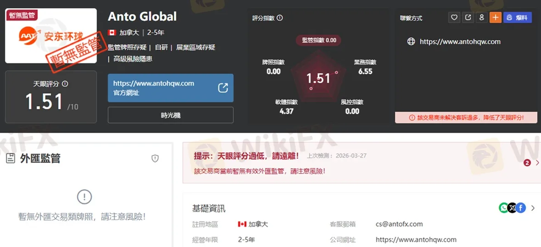Viewport: 541px width, 247px height.
Task: Open https://www.antohqw.com in the contact panel
Action: 460,42
